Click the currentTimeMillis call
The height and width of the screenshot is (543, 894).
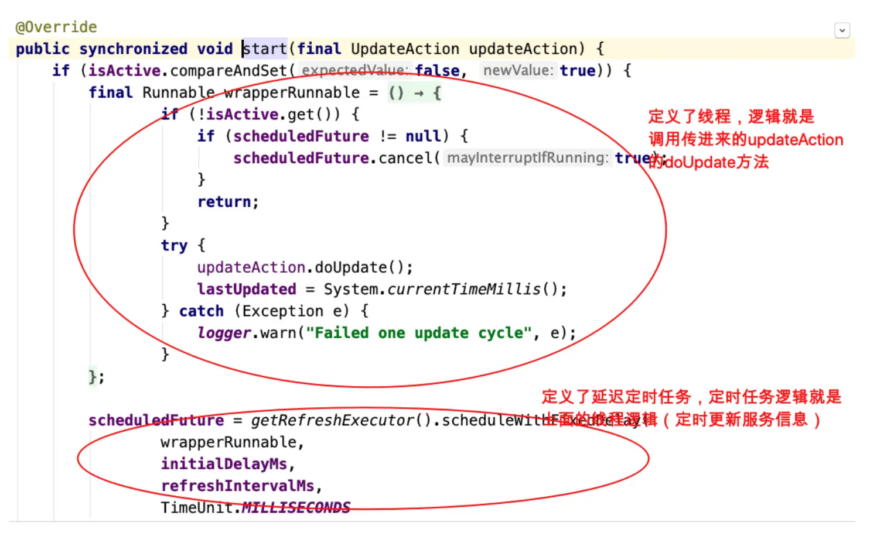pyautogui.click(x=464, y=289)
